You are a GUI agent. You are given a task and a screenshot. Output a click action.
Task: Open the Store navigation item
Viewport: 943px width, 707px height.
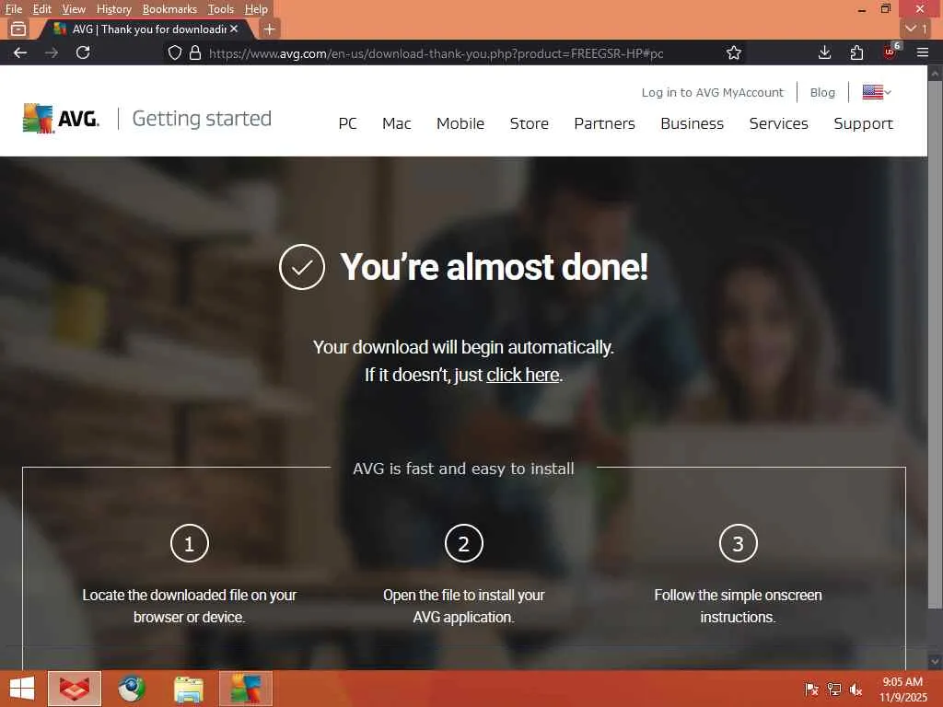(530, 123)
